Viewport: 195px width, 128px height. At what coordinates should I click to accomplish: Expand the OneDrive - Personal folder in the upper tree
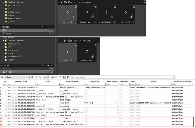pos(3,2)
